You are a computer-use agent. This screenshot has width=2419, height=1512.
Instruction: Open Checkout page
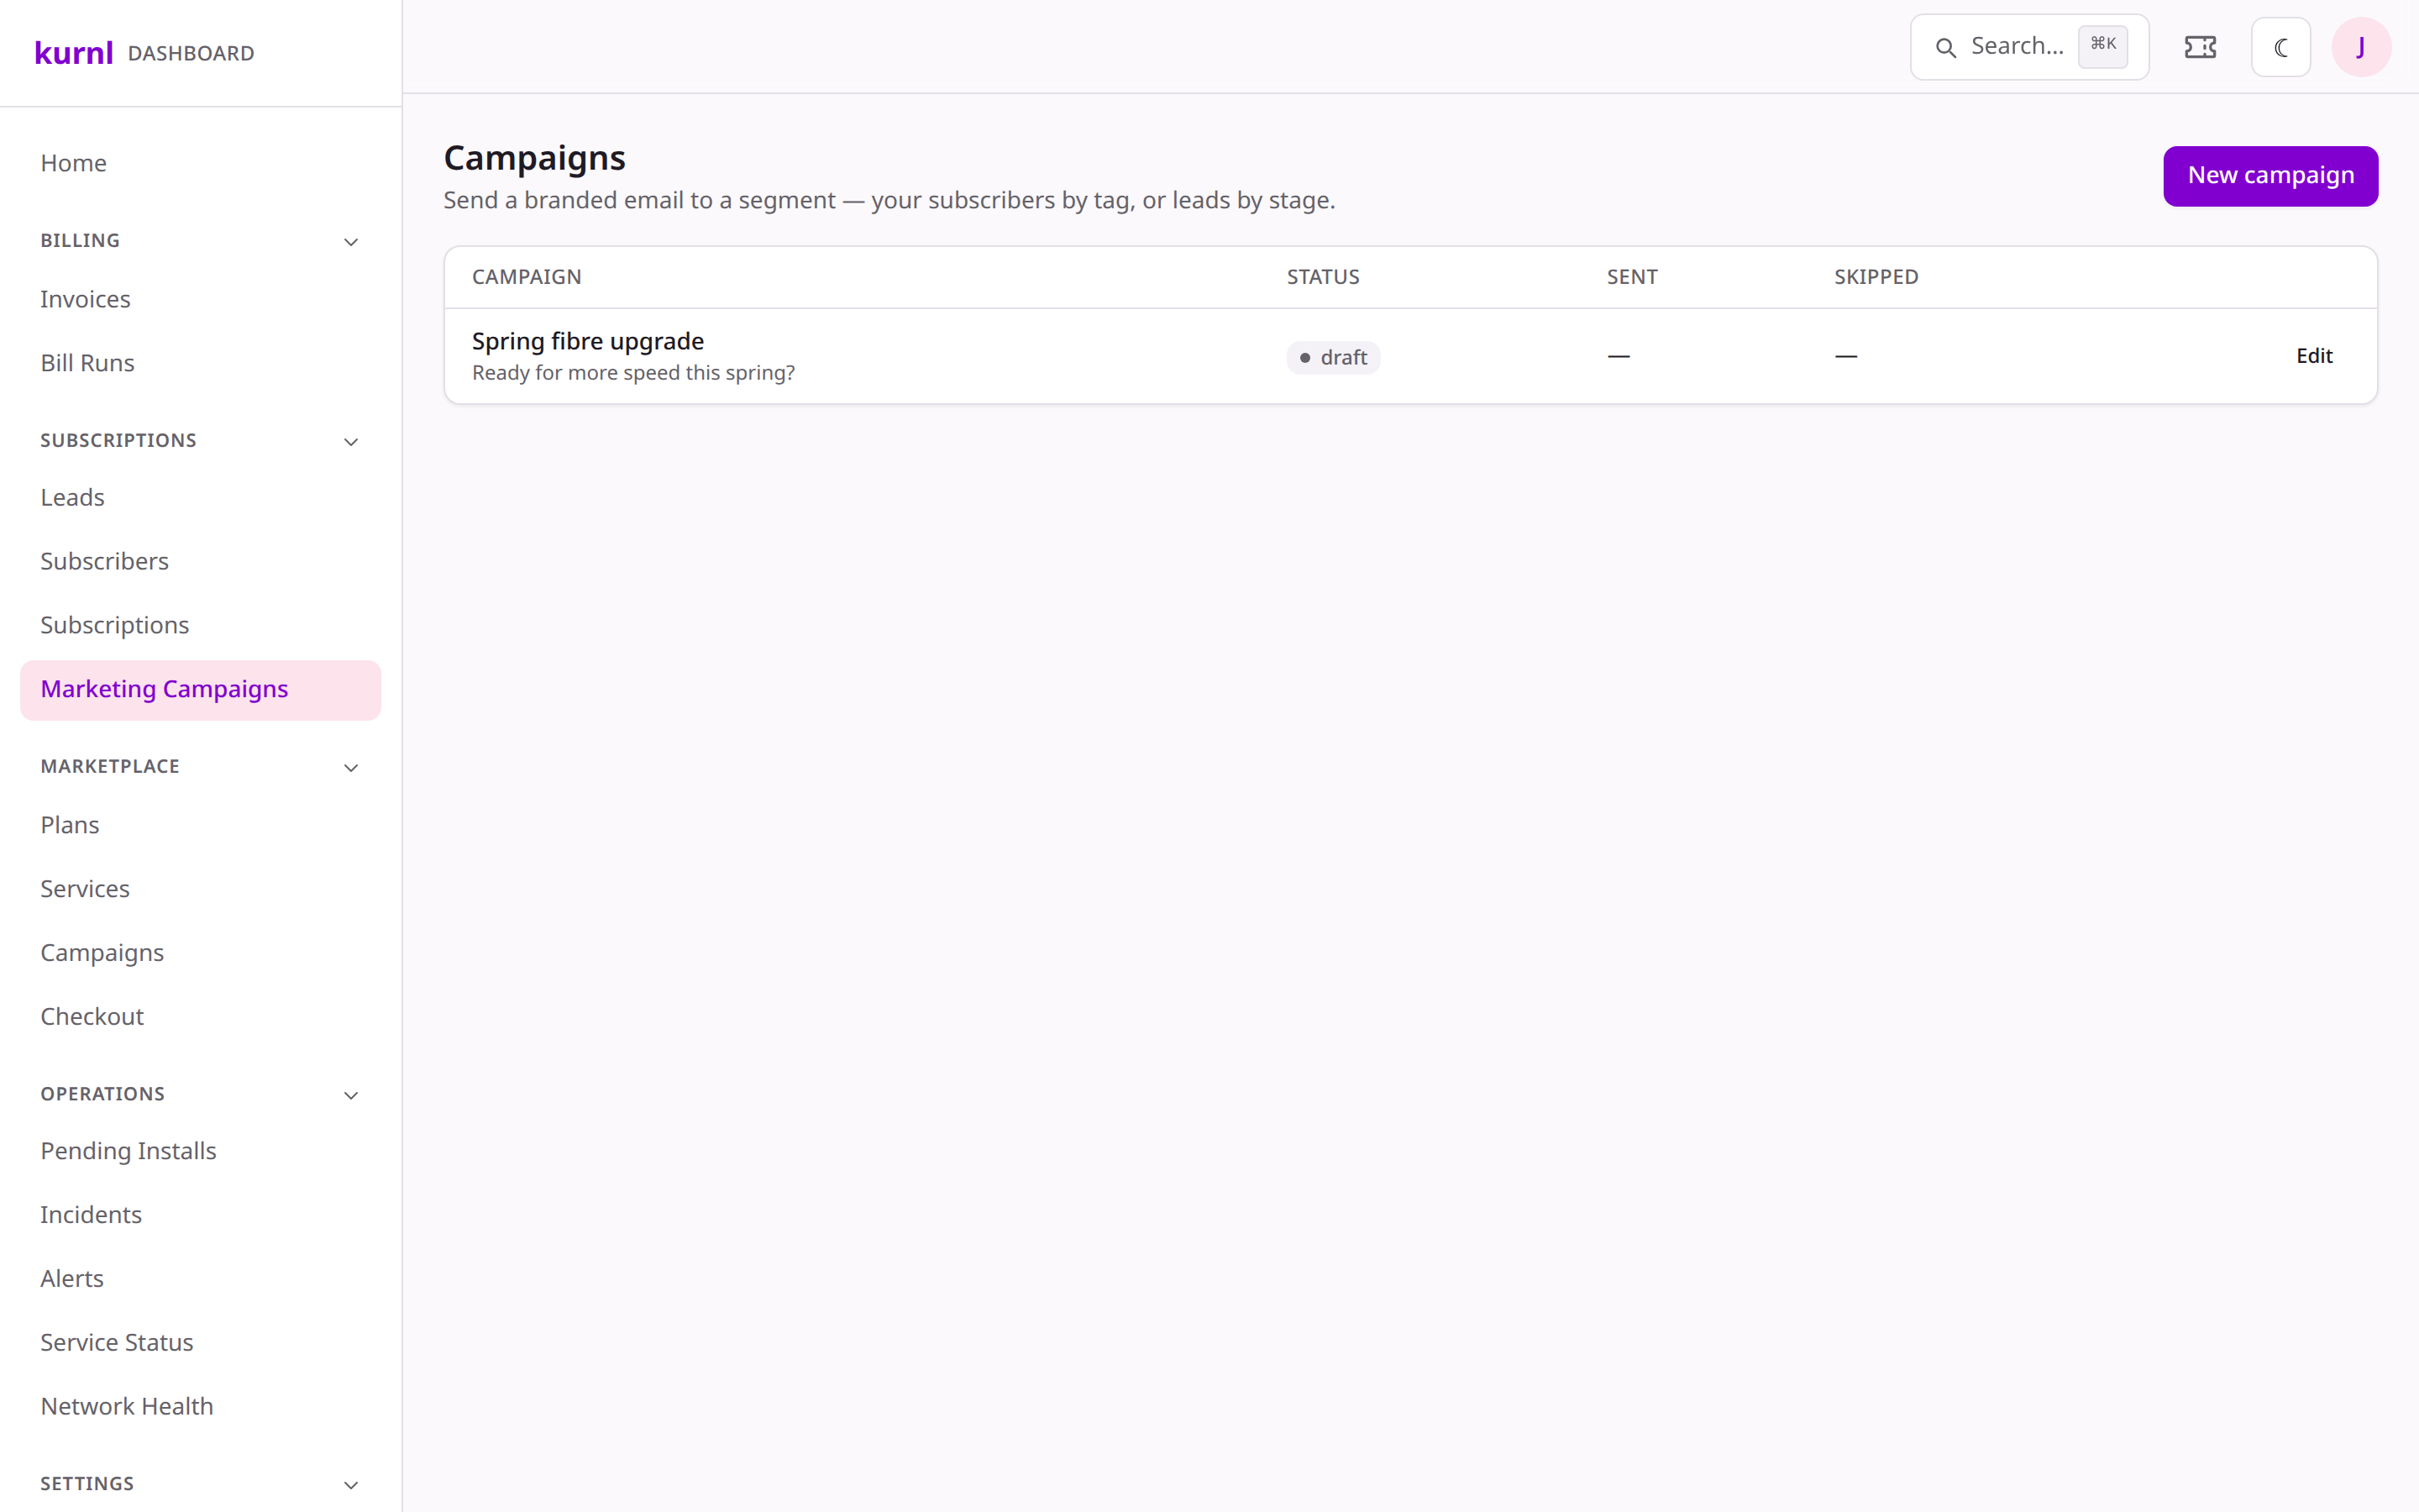tap(200, 1017)
